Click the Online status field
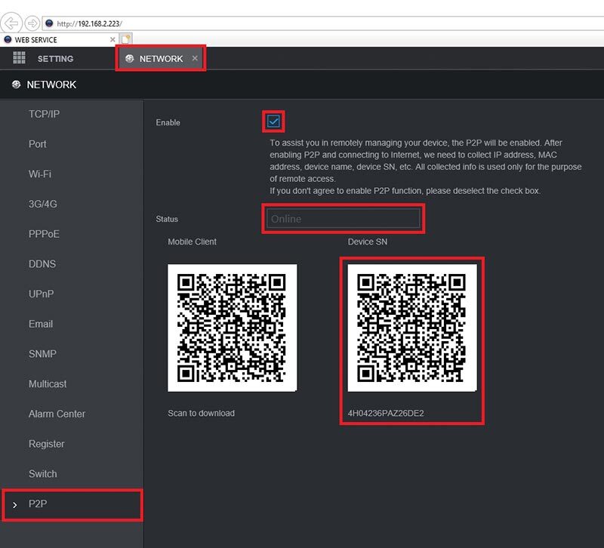 click(344, 218)
